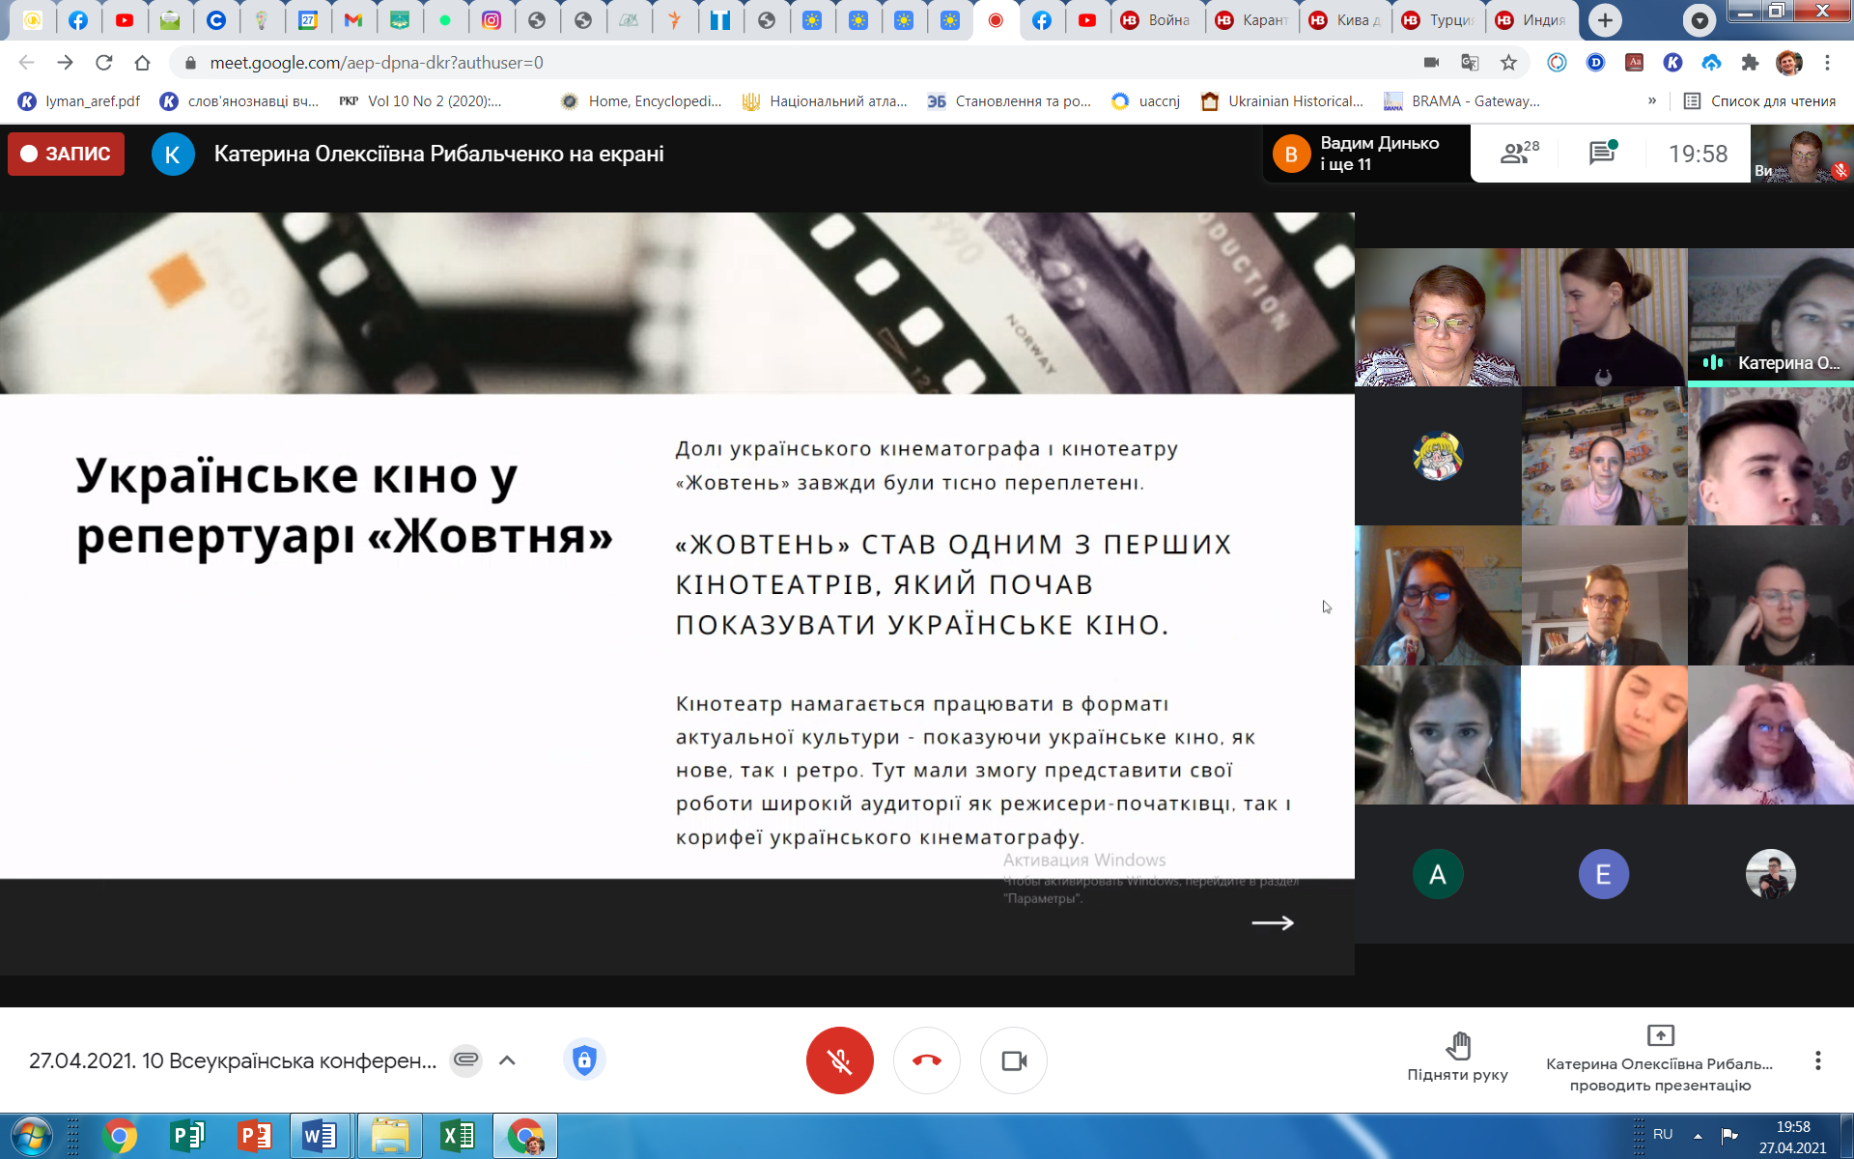Image resolution: width=1854 pixels, height=1159 pixels.
Task: Click the Підняти руку button
Action: point(1457,1057)
